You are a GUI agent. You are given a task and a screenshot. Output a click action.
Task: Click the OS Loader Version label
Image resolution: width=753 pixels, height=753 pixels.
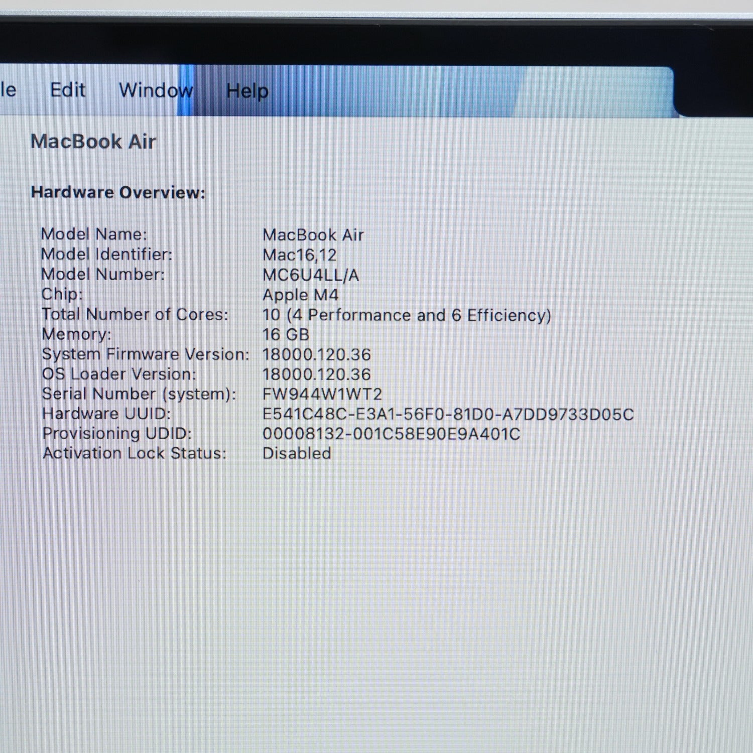tap(119, 374)
